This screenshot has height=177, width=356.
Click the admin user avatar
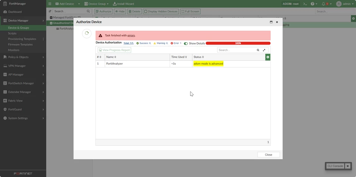339,4
